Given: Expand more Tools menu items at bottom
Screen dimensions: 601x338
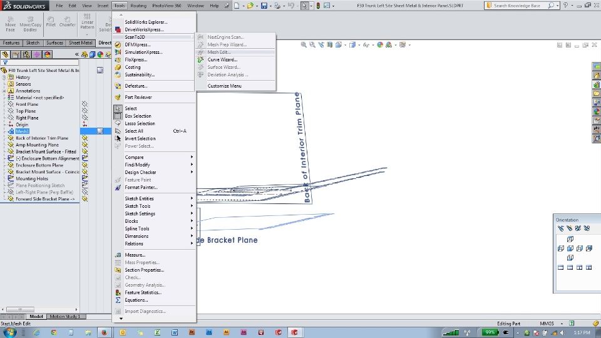Looking at the screenshot, I should pos(121,319).
